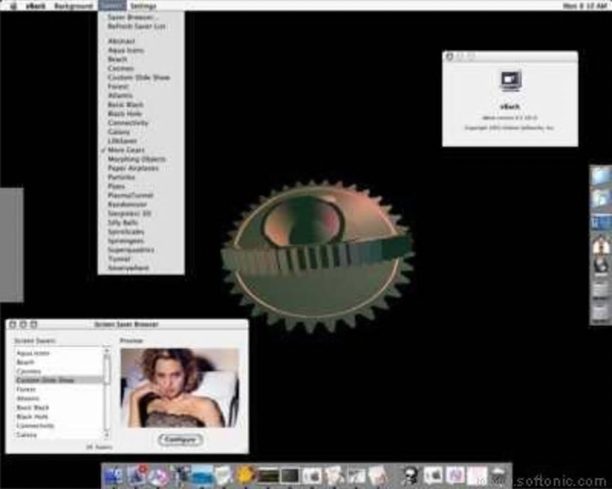
Task: Click the Configure button
Action: tap(181, 439)
